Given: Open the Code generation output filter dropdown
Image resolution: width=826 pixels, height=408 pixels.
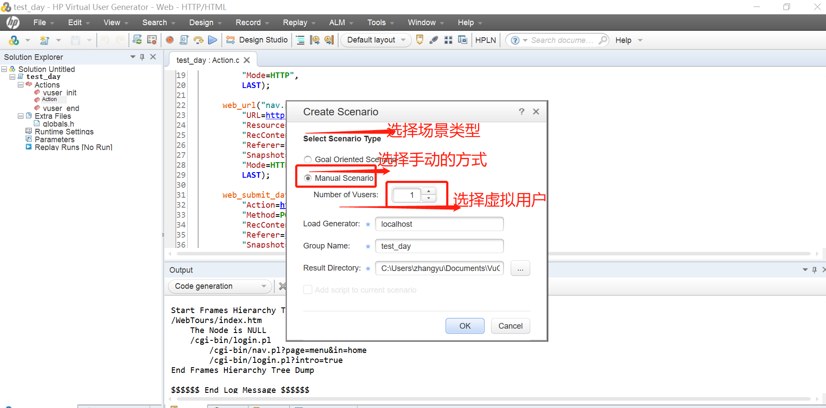Looking at the screenshot, I should [x=263, y=286].
